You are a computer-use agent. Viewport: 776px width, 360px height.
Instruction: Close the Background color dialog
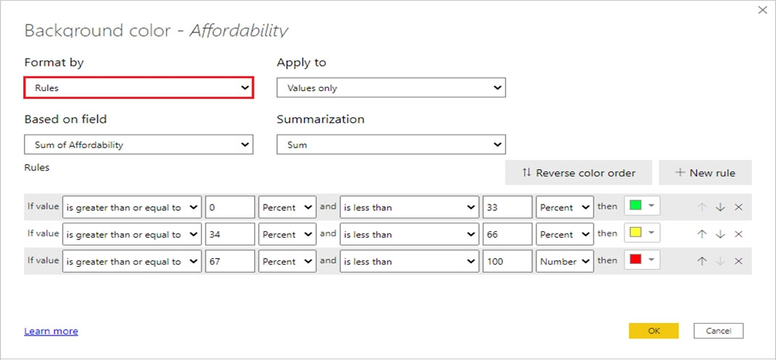coord(763,10)
